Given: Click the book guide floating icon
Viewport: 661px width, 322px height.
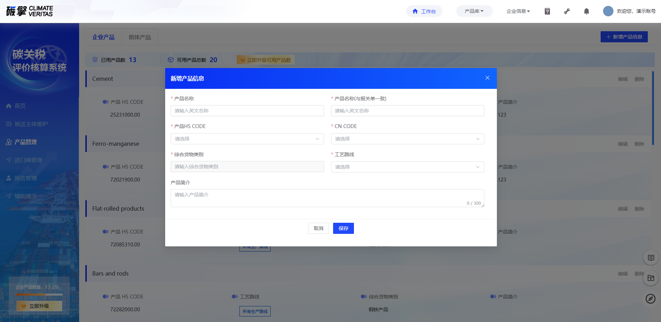Looking at the screenshot, I should coord(651,258).
